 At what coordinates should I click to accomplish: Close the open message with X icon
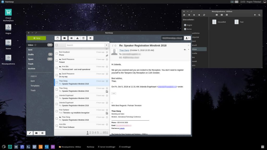[x=189, y=45]
